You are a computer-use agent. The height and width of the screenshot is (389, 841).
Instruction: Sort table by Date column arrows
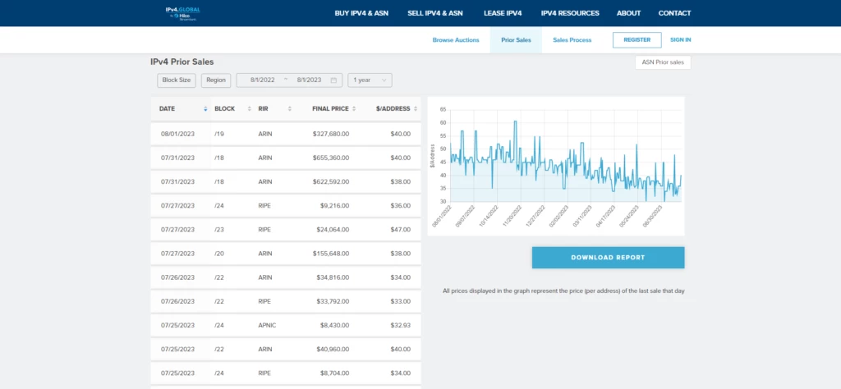click(205, 108)
